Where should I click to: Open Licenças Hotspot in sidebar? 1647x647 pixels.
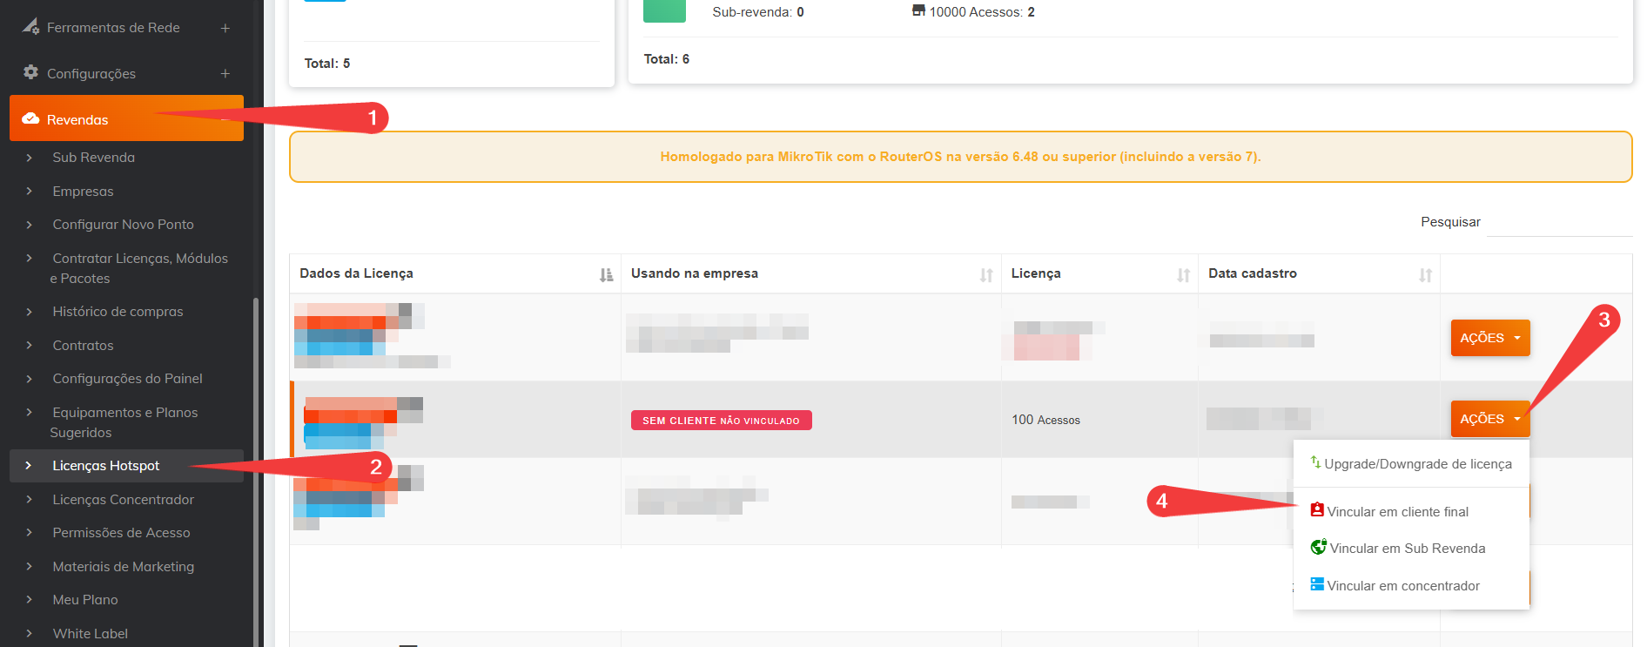point(105,466)
